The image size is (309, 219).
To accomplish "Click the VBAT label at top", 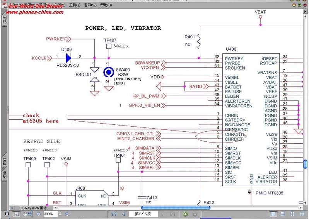I will coord(260,12).
